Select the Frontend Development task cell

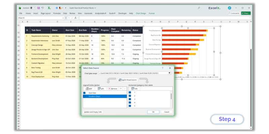pos(40,54)
